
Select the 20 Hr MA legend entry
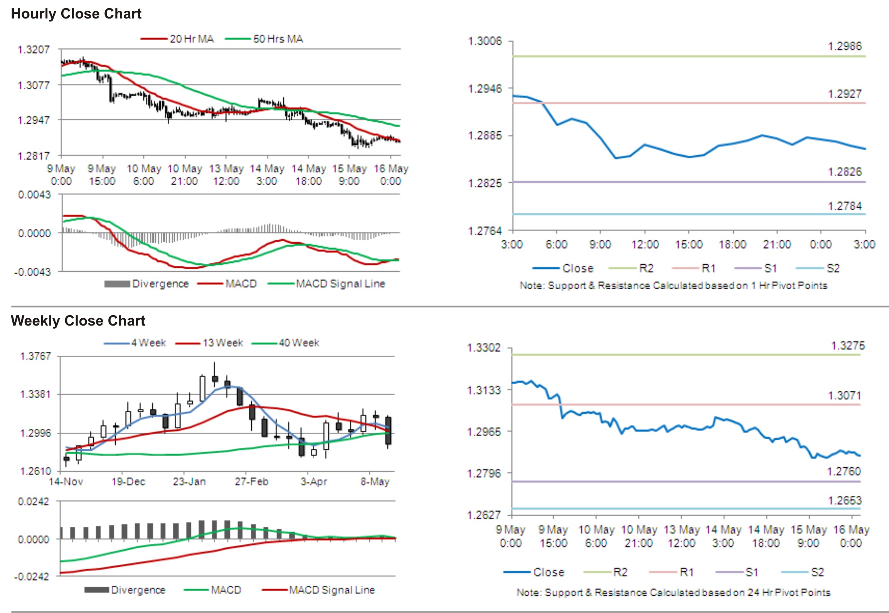click(177, 39)
